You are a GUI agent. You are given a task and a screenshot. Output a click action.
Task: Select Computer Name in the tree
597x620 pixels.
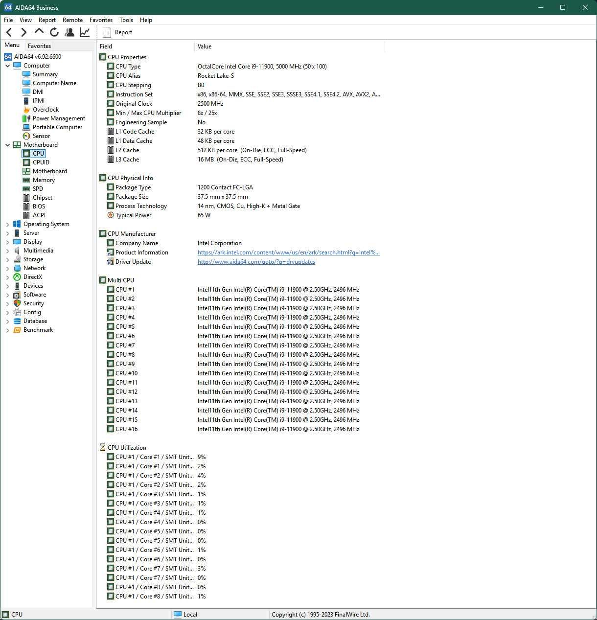(x=54, y=83)
